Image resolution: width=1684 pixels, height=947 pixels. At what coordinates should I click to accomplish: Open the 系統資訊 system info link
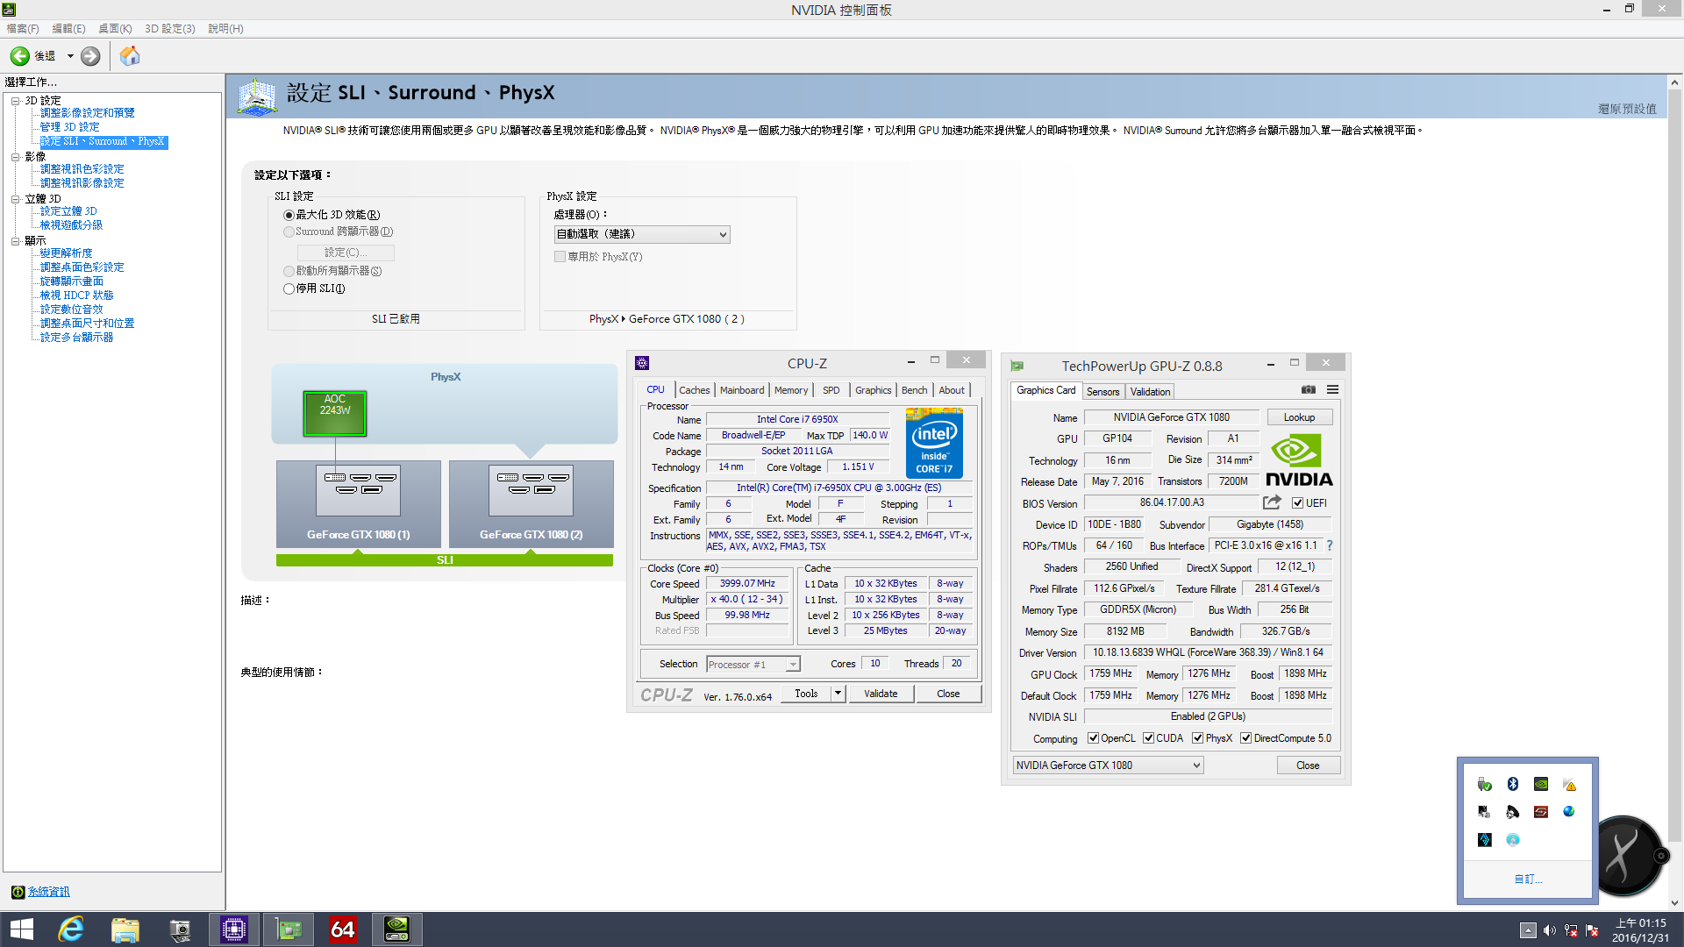[x=48, y=892]
